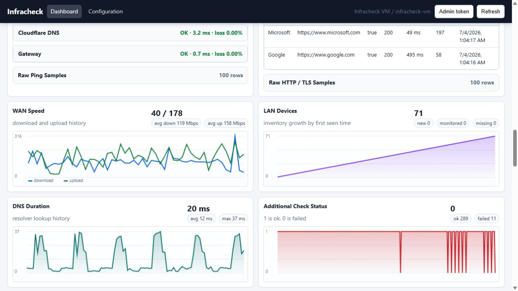The image size is (518, 291).
Task: Expand the Cloudflare DNS row
Action: coord(130,33)
